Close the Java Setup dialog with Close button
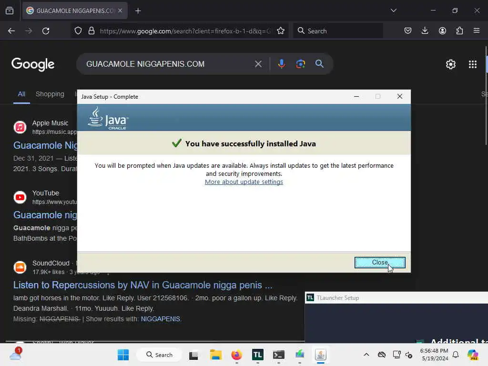This screenshot has height=366, width=488. coord(380,263)
